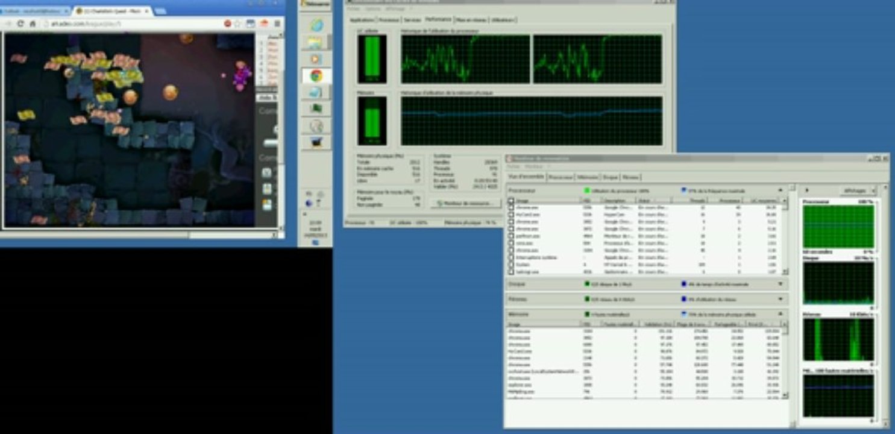
Task: Switch to Resource Monitor's Processeur tab
Action: [560, 177]
